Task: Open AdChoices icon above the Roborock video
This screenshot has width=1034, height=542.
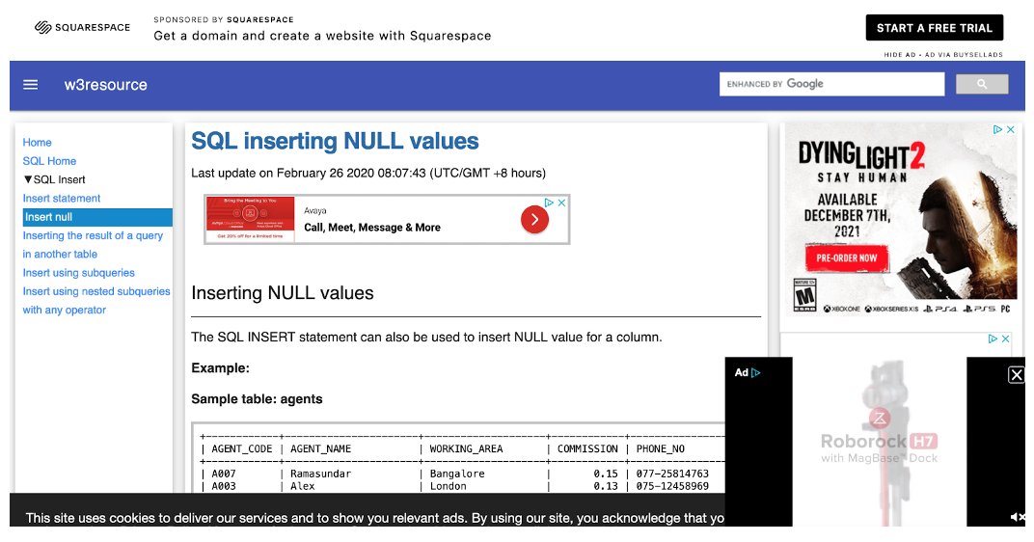Action: pos(993,339)
